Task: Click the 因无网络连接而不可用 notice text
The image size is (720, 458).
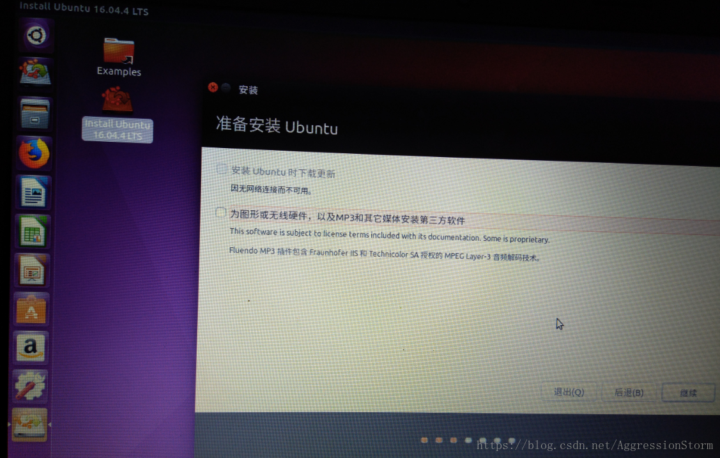Action: pyautogui.click(x=271, y=189)
